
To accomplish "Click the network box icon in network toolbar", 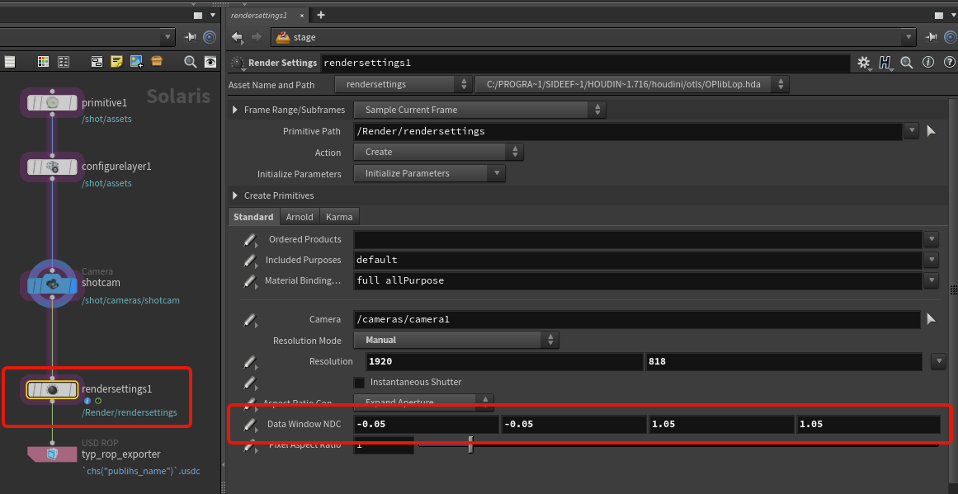I will pyautogui.click(x=97, y=62).
